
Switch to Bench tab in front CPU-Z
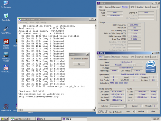(147, 57)
